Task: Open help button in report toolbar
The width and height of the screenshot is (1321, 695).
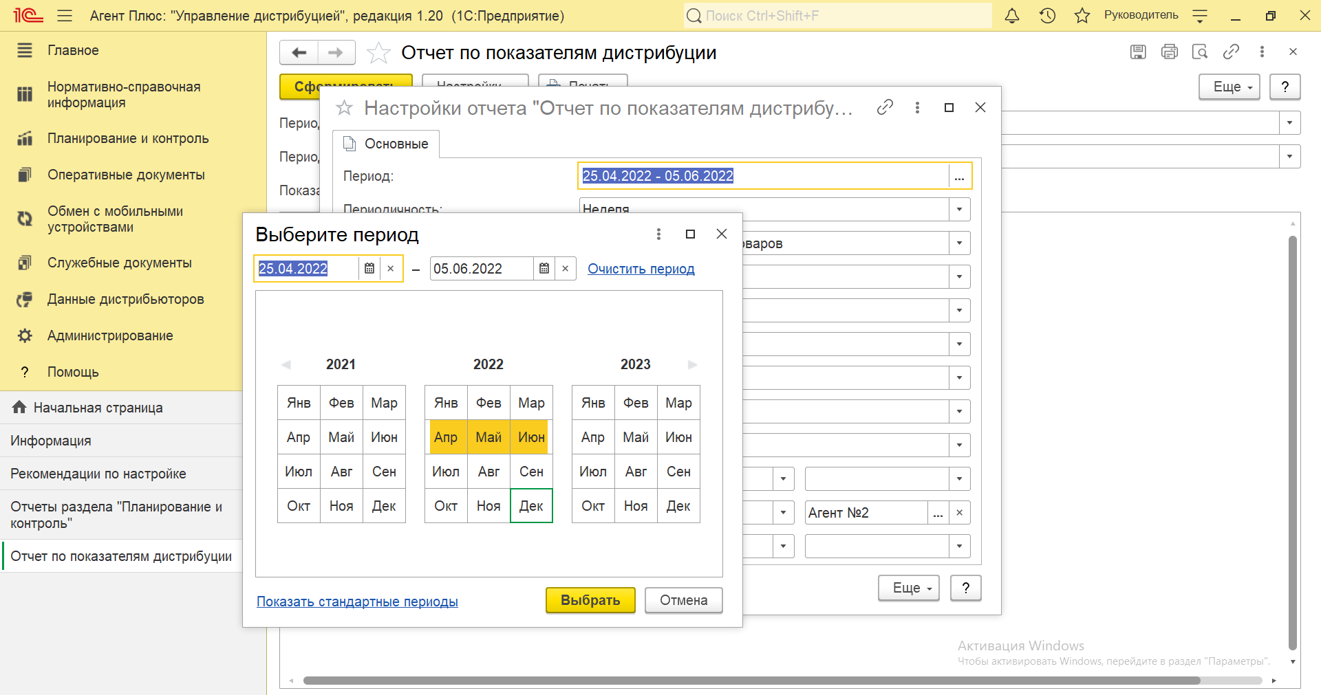Action: click(1285, 87)
